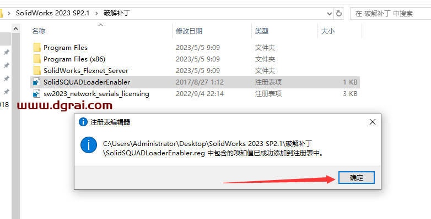The image size is (431, 219).
Task: Click the 3 KB size cell
Action: [x=350, y=94]
